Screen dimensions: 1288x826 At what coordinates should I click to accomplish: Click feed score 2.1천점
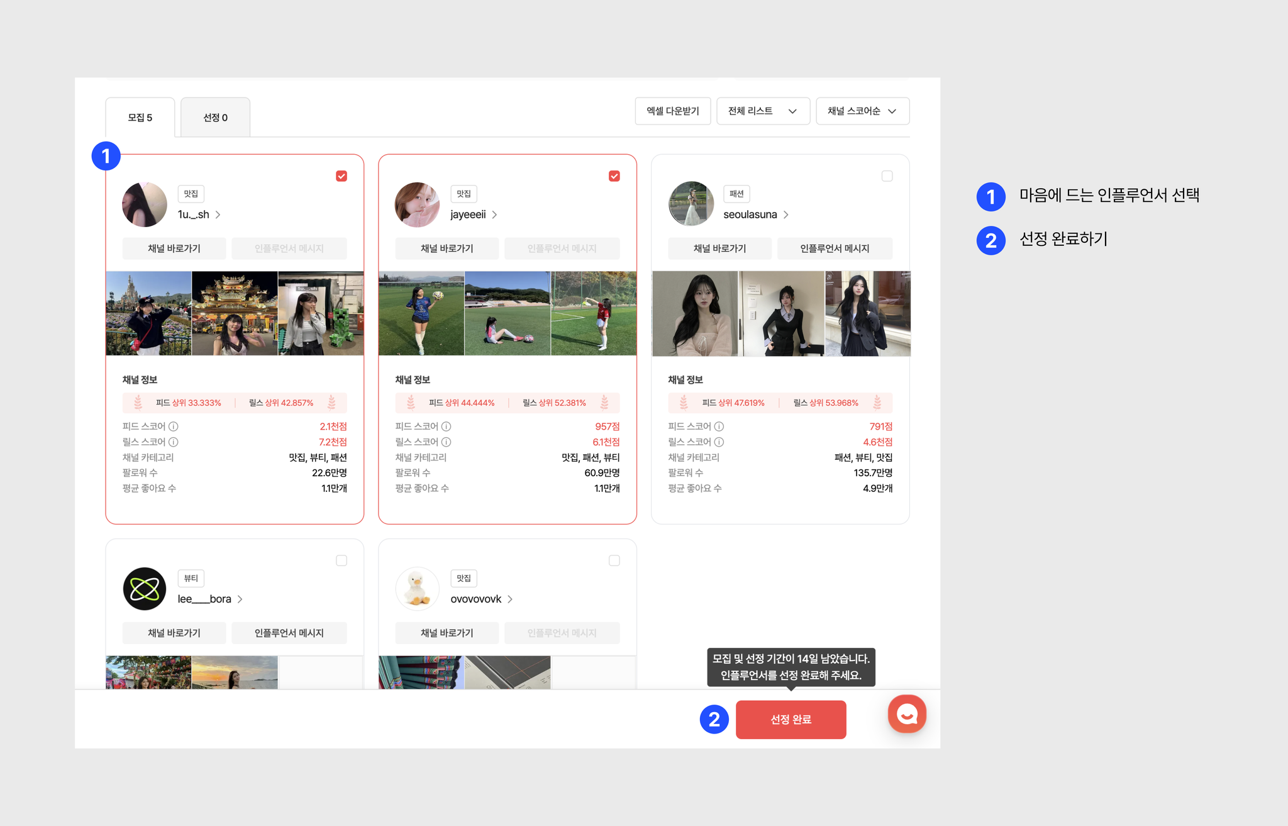click(333, 427)
